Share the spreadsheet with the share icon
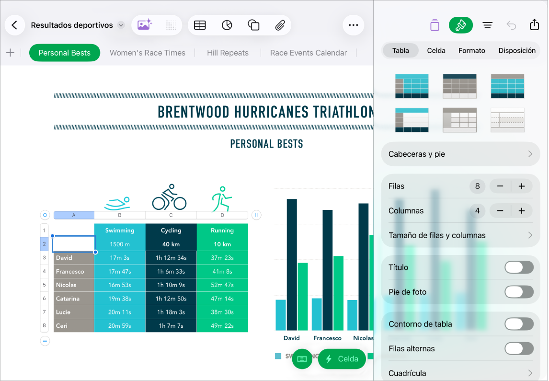The image size is (549, 381). pyautogui.click(x=534, y=24)
